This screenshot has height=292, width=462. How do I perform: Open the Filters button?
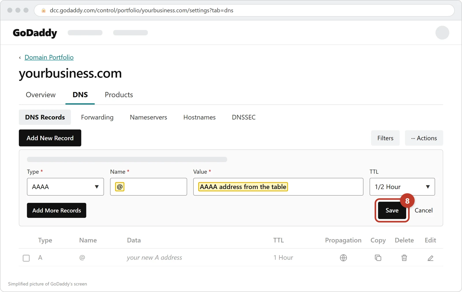(x=385, y=138)
